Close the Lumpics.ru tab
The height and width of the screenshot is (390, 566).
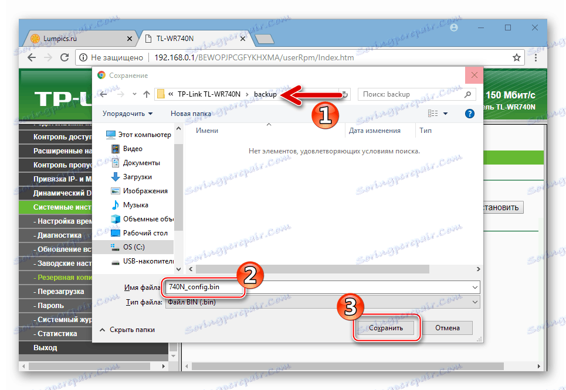click(130, 39)
